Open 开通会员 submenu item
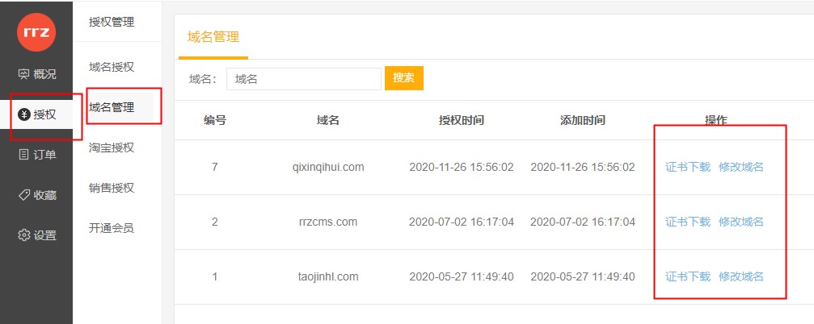814x324 pixels. [x=112, y=228]
